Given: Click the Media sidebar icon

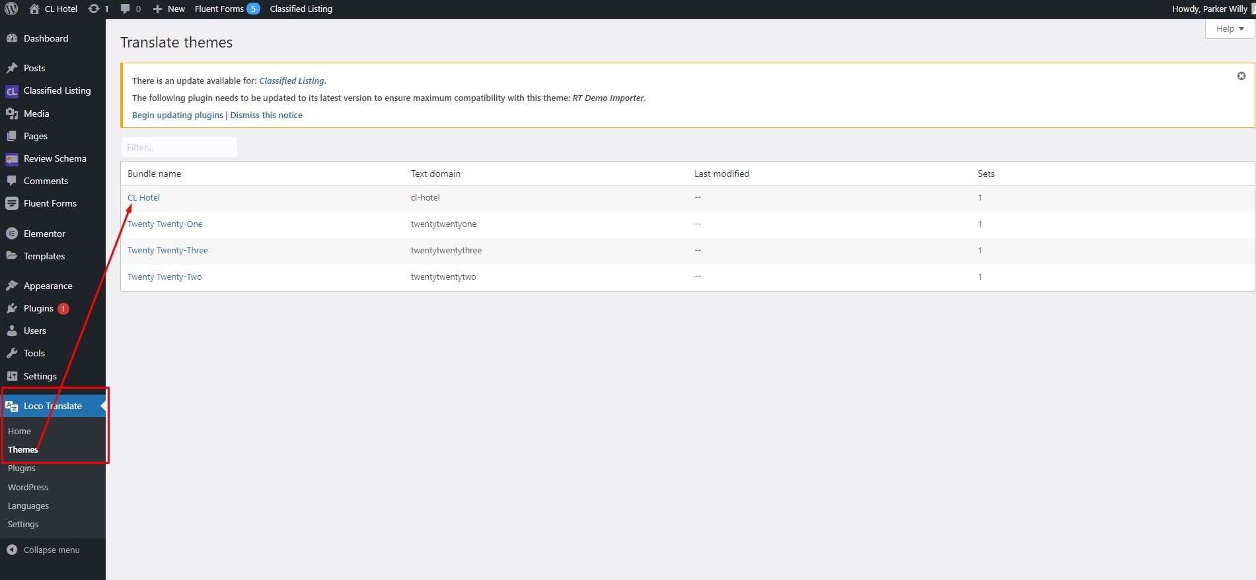Looking at the screenshot, I should coord(12,113).
